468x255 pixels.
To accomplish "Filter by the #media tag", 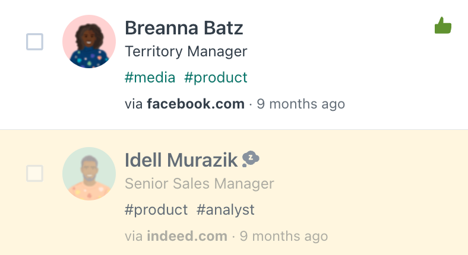I will pos(150,78).
